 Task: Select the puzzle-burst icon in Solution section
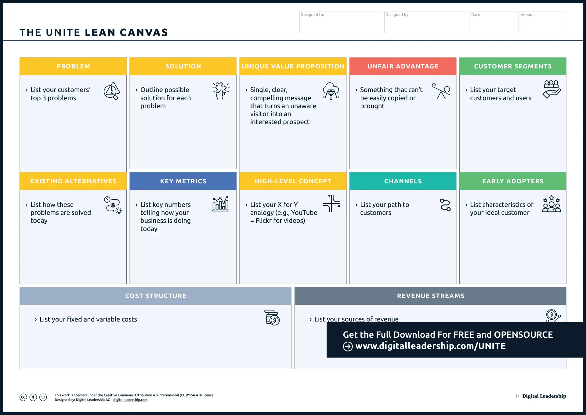coord(221,90)
